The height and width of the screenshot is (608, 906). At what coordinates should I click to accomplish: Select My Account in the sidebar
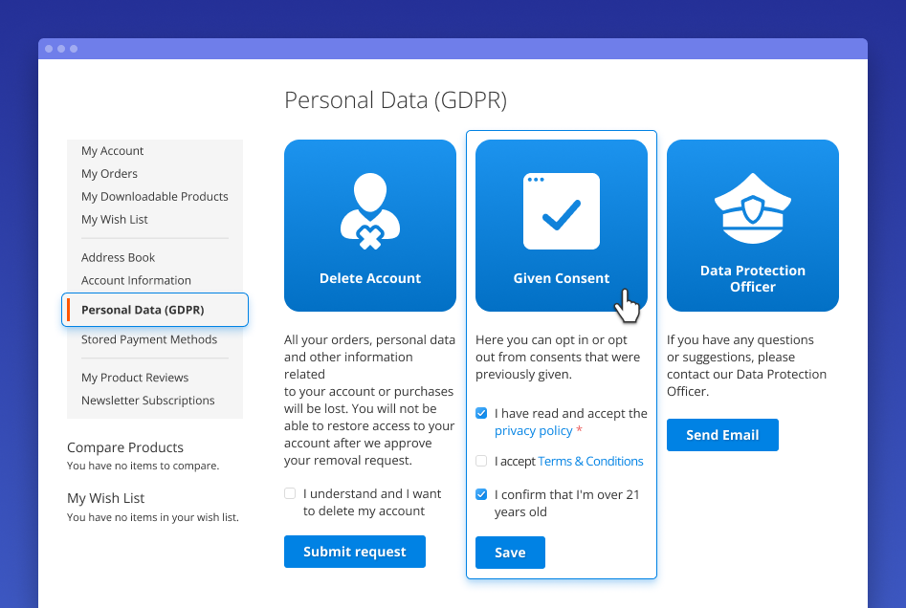(112, 150)
